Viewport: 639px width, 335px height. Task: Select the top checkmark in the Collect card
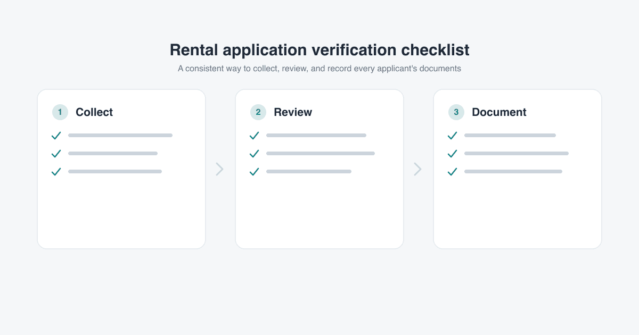[56, 136]
